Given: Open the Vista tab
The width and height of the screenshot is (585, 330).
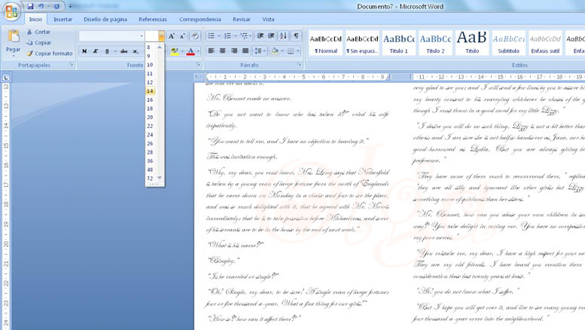Looking at the screenshot, I should click(268, 20).
